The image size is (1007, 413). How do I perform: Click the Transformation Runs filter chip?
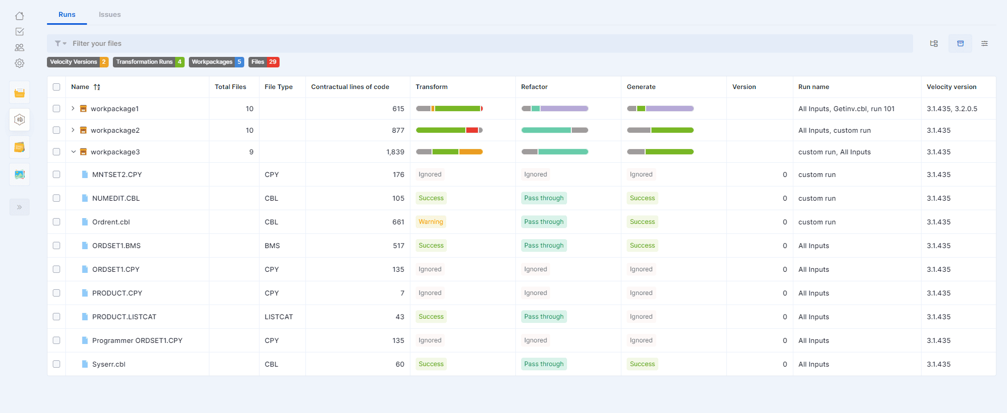click(149, 62)
